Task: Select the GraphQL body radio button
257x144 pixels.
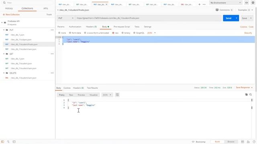Action: [x=134, y=33]
